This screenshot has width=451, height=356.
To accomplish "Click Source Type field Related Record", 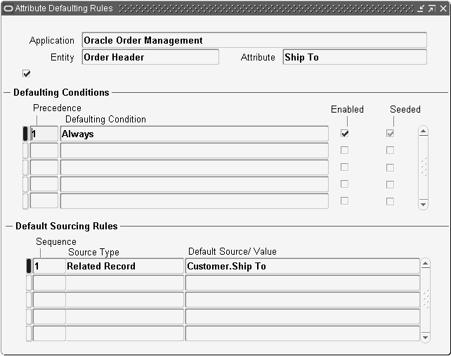I will (x=124, y=266).
